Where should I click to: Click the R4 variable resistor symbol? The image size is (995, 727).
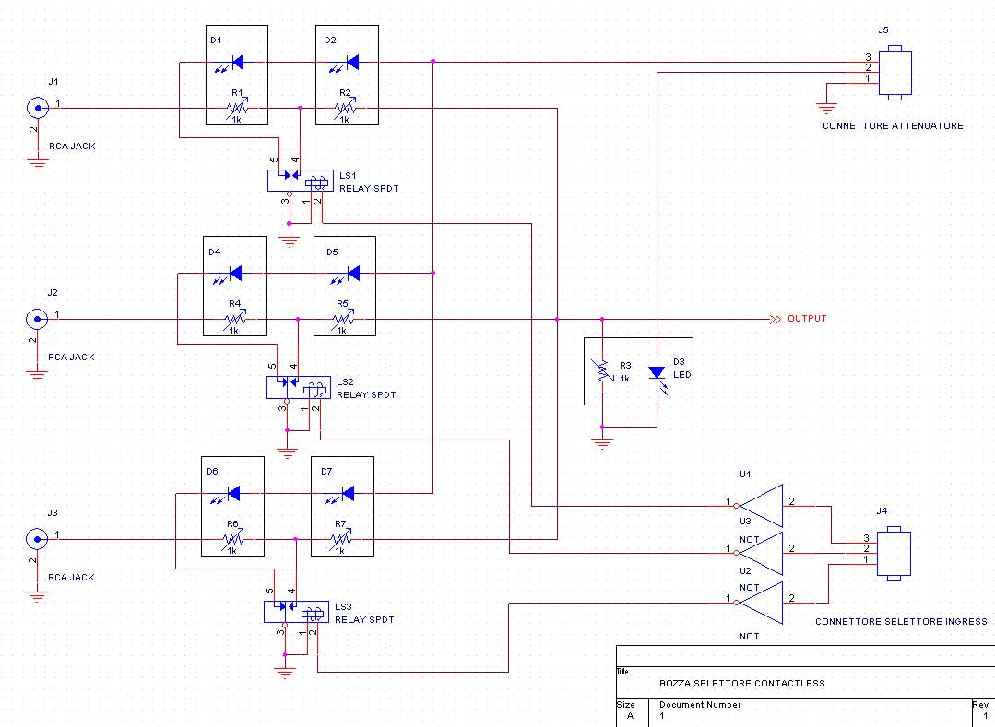click(x=235, y=320)
